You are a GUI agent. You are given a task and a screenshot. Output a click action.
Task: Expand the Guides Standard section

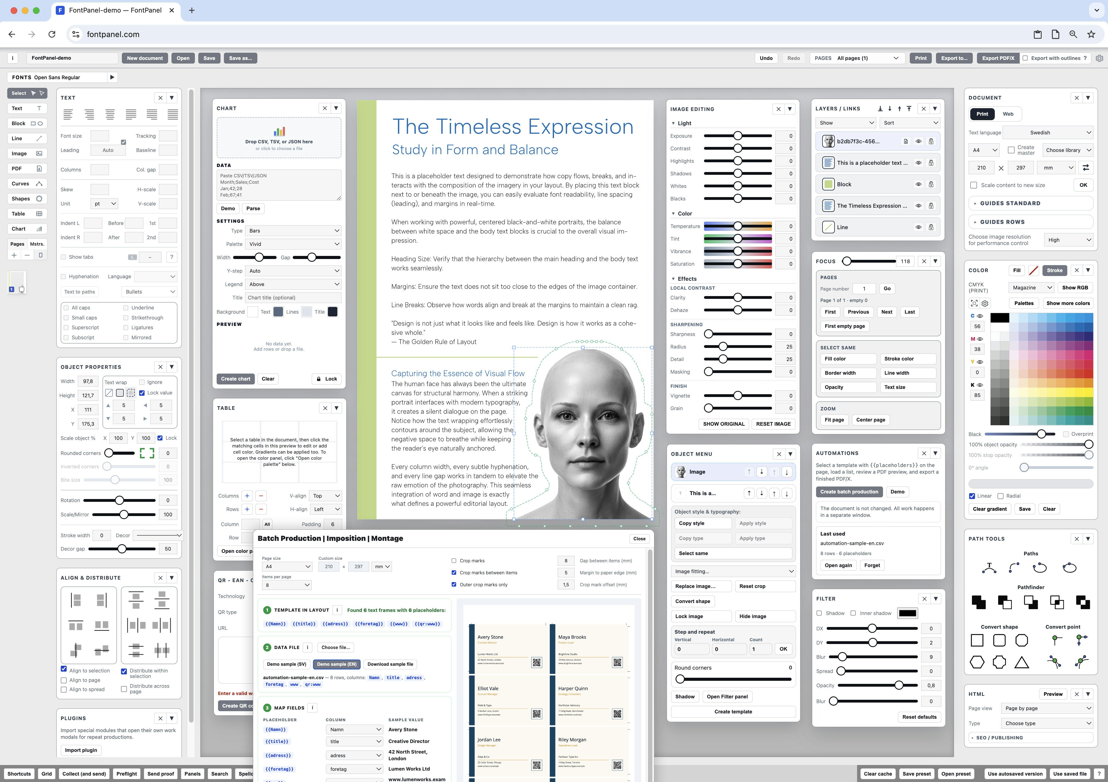[x=1030, y=203]
